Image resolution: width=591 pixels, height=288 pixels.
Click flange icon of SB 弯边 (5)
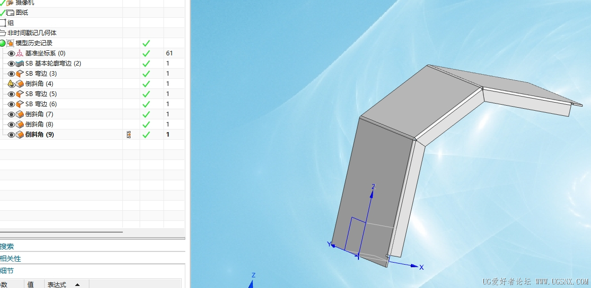point(20,94)
